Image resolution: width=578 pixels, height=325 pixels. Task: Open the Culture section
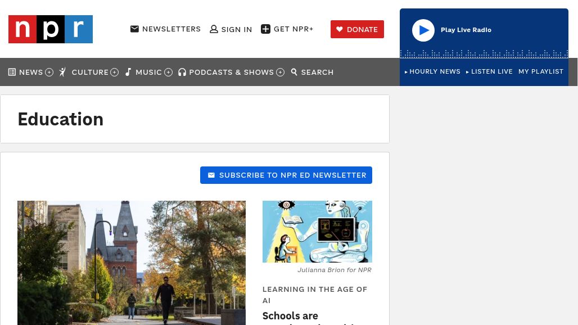click(90, 72)
